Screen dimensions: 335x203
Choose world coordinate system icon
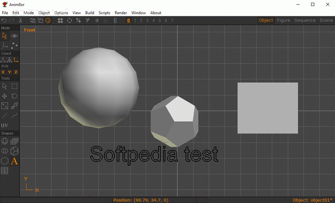3,60
